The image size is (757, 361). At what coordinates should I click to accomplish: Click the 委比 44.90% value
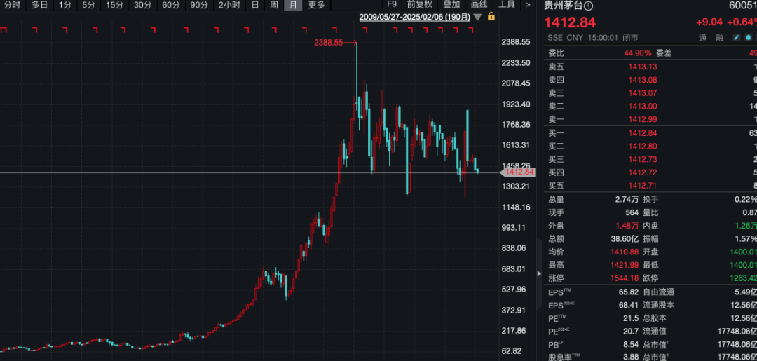(x=638, y=53)
